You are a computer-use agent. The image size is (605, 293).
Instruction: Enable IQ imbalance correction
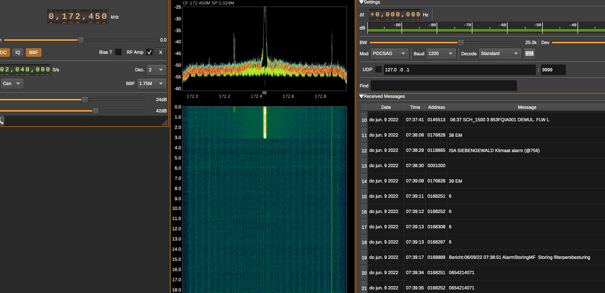[x=18, y=52]
